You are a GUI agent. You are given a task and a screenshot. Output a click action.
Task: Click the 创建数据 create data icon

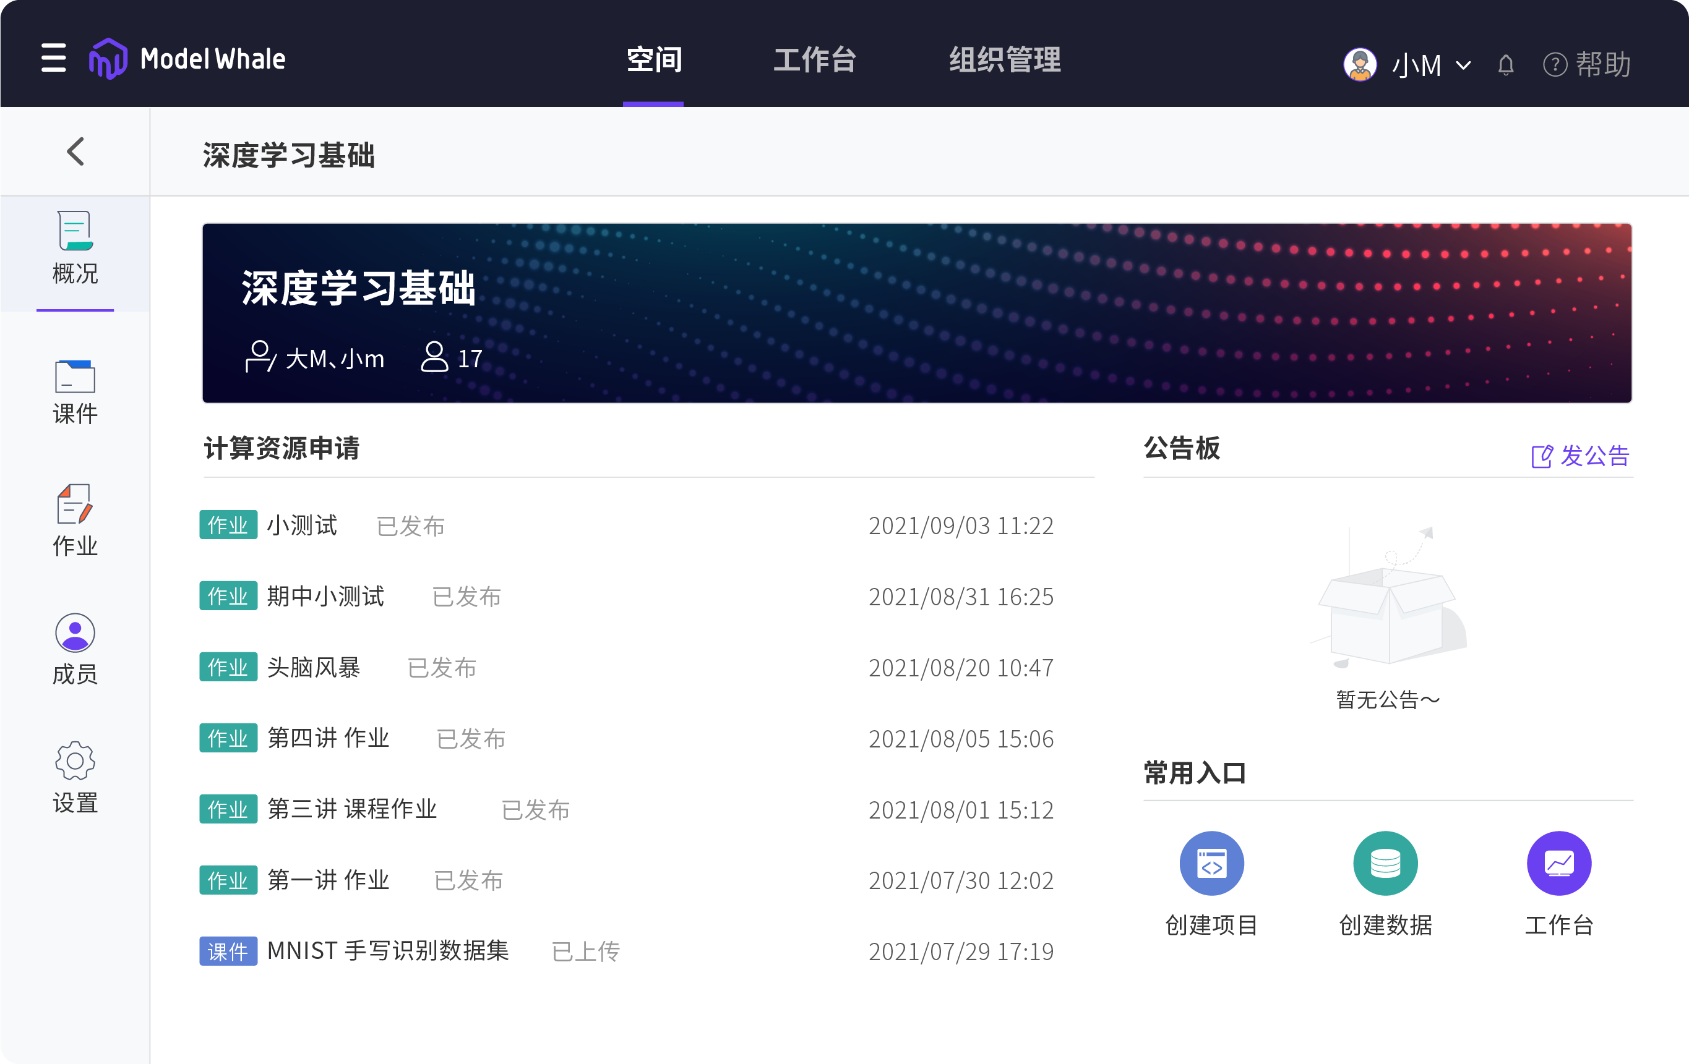tap(1385, 864)
